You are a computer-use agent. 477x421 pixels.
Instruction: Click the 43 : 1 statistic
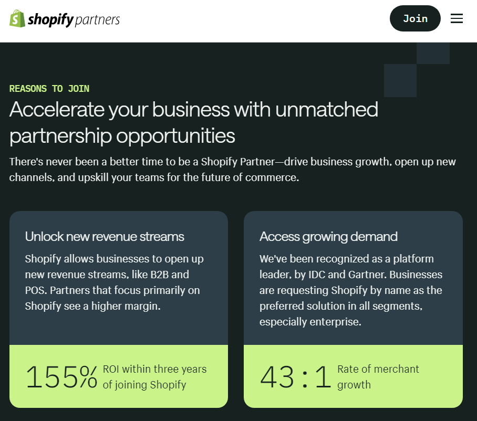tap(296, 377)
